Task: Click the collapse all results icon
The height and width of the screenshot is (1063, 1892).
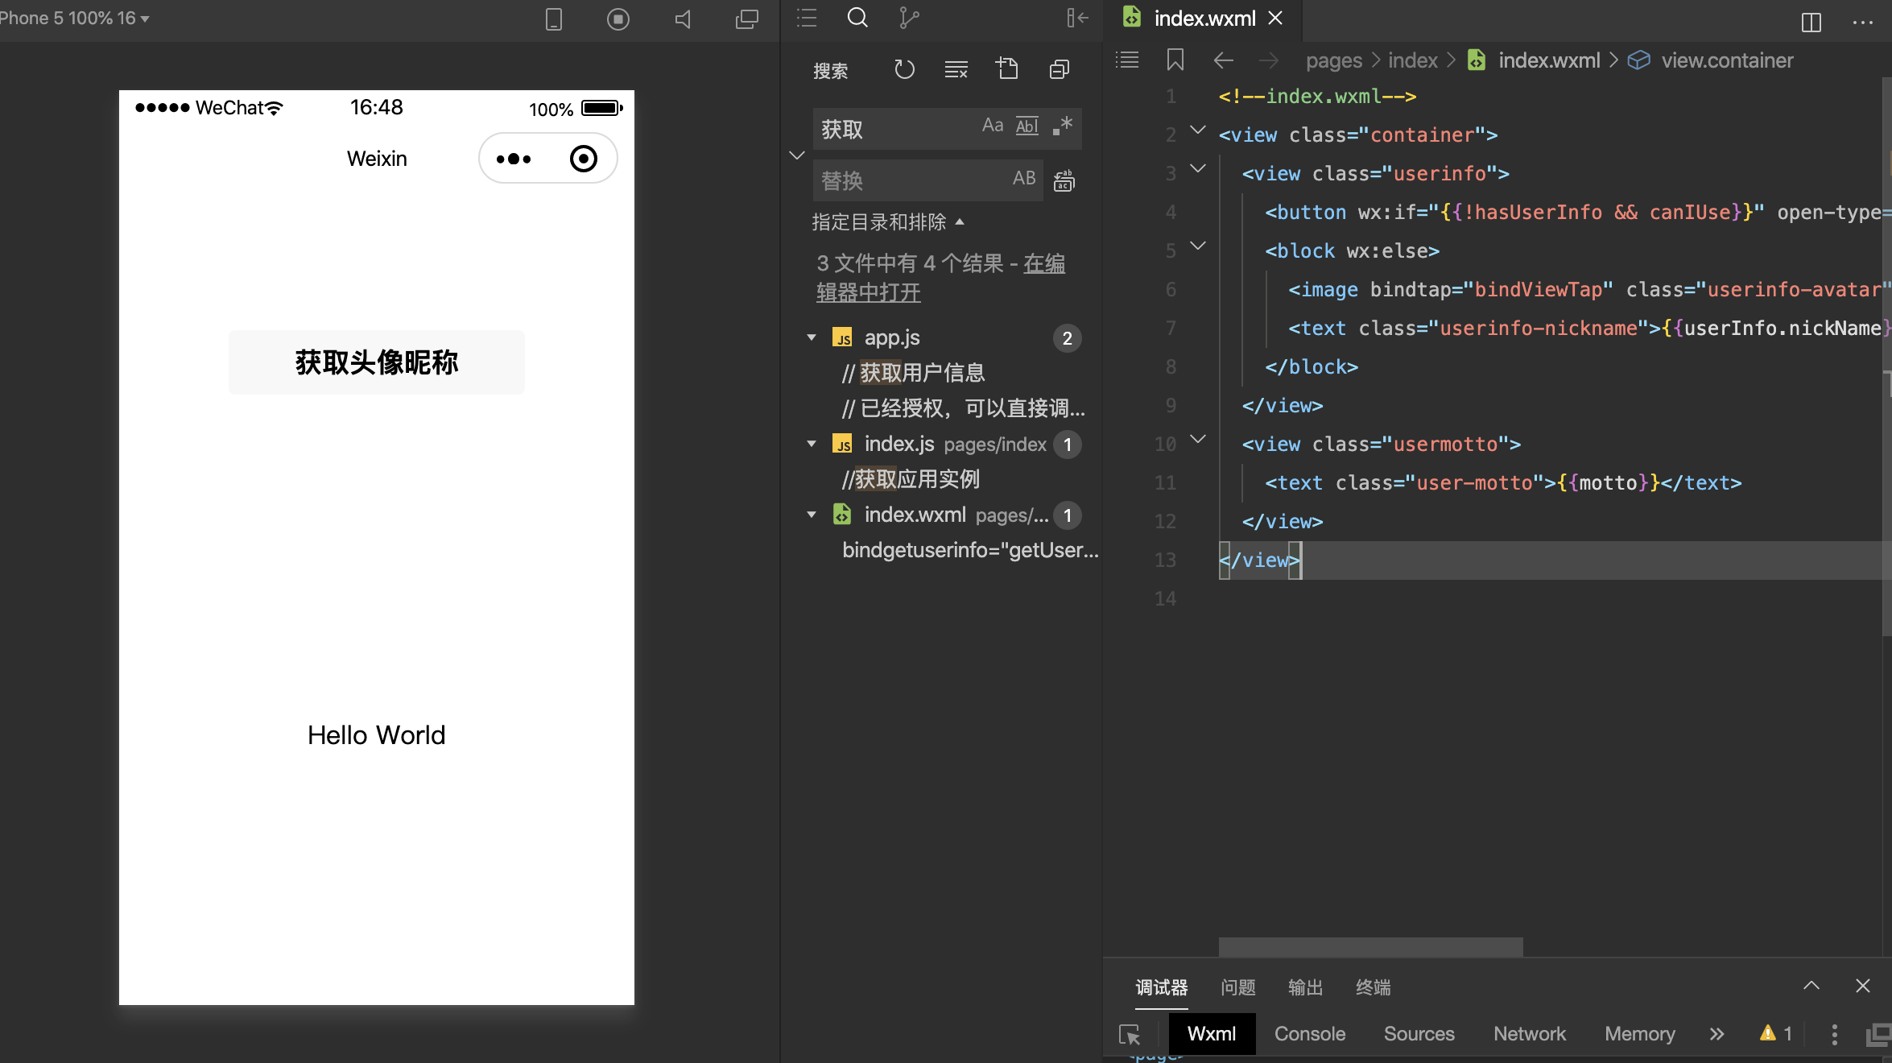Action: 1060,70
